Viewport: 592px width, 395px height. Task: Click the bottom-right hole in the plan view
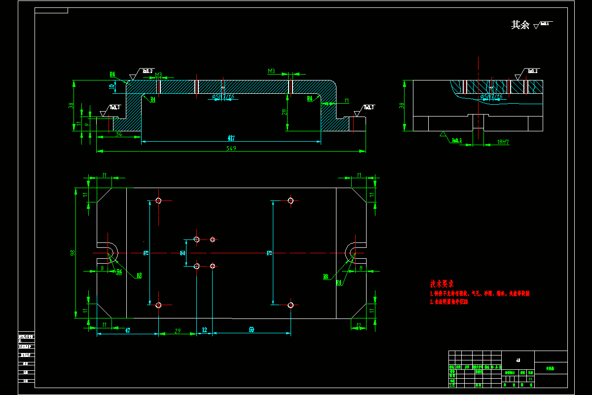click(291, 305)
